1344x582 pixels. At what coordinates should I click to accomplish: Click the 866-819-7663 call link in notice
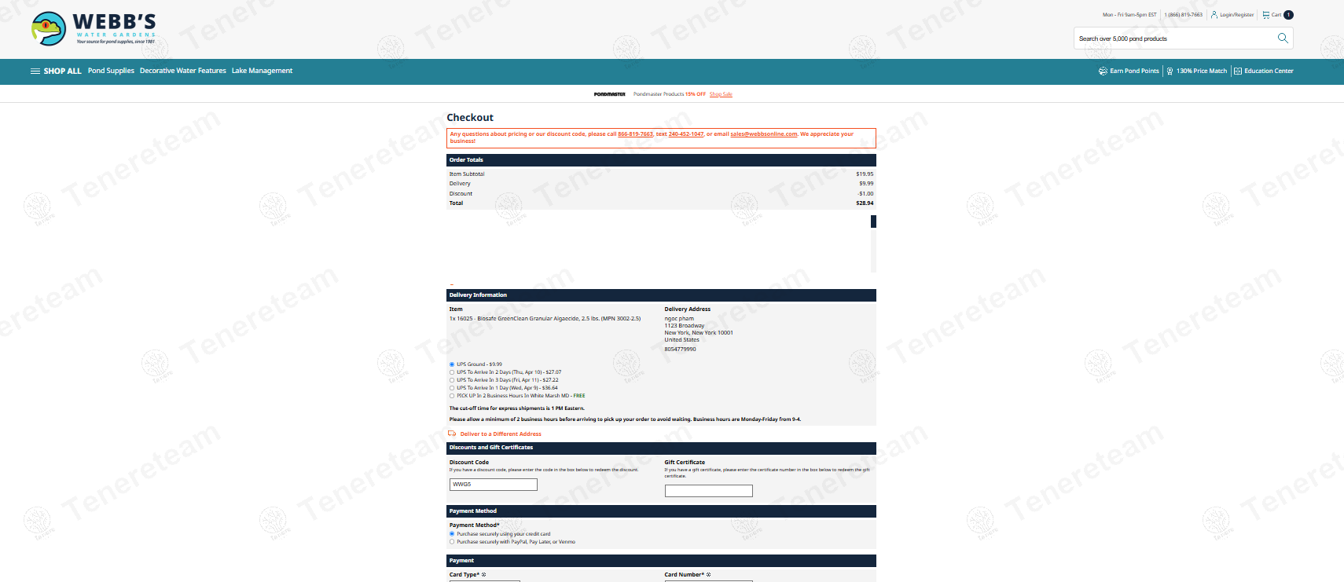[635, 134]
